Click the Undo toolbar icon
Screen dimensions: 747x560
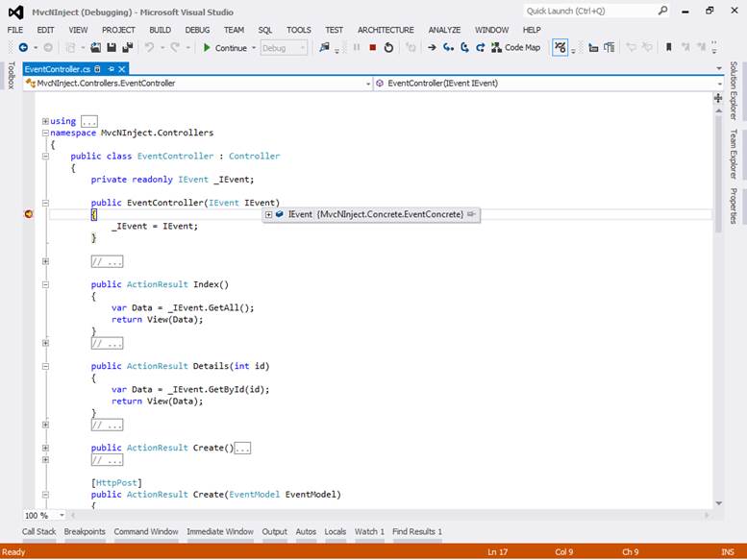point(149,48)
